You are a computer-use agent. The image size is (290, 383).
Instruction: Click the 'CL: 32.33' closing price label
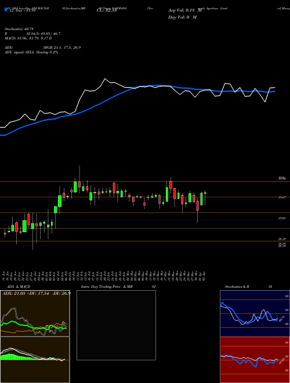pos(106,10)
